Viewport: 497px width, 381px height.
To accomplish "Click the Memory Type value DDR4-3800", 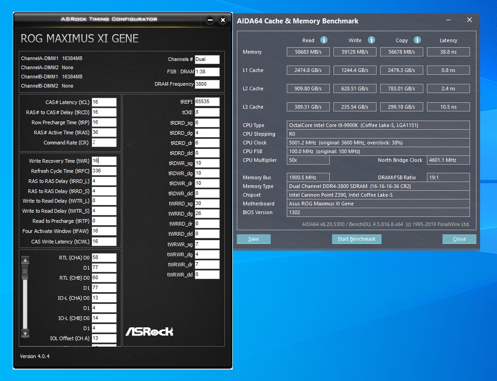I will coord(378,186).
